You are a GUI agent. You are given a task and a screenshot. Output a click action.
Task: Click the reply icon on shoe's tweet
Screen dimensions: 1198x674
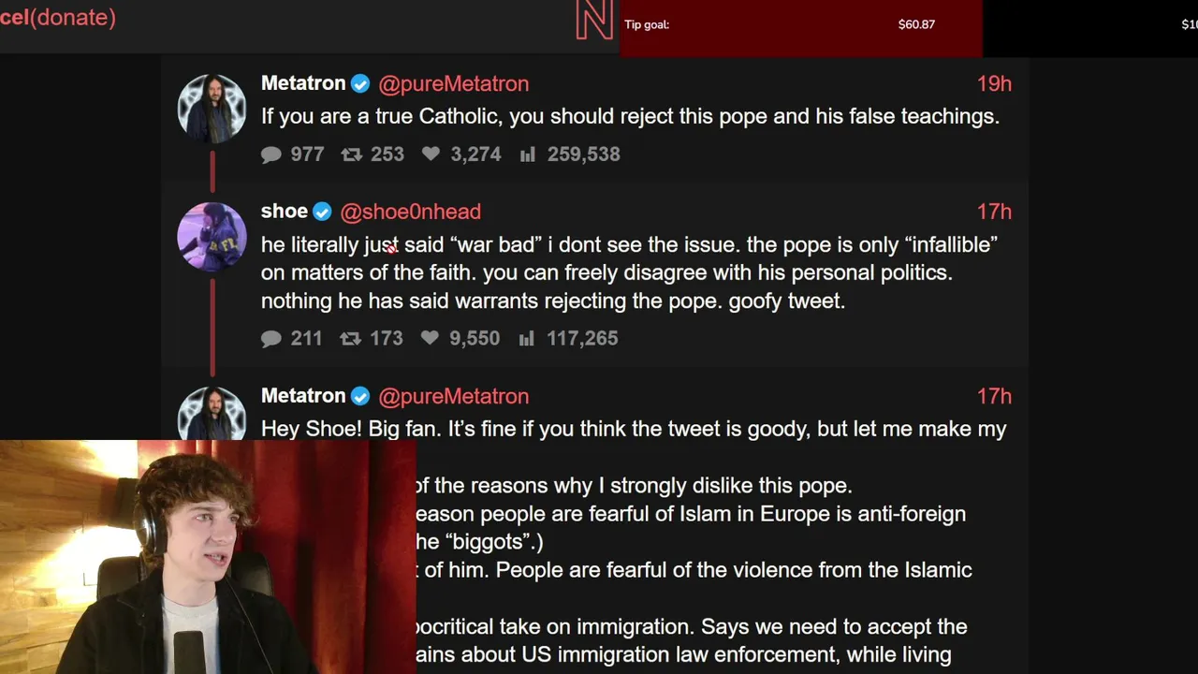point(271,339)
